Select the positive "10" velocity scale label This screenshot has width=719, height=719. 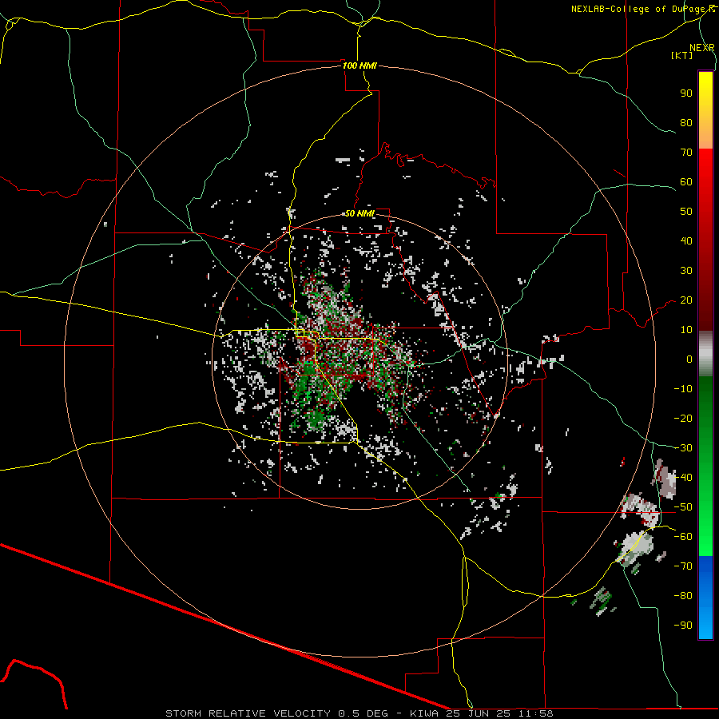click(686, 330)
